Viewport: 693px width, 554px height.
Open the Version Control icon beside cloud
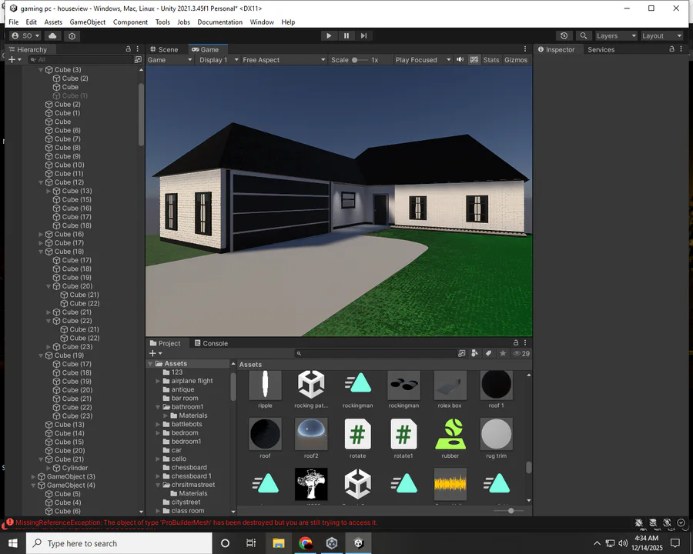72,36
